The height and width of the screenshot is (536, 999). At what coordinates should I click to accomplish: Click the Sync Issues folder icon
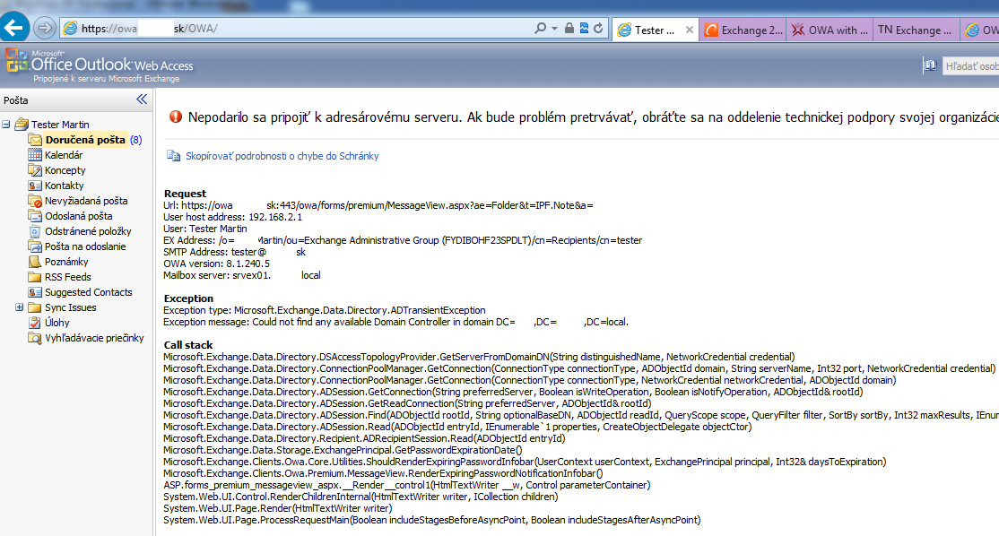point(35,307)
